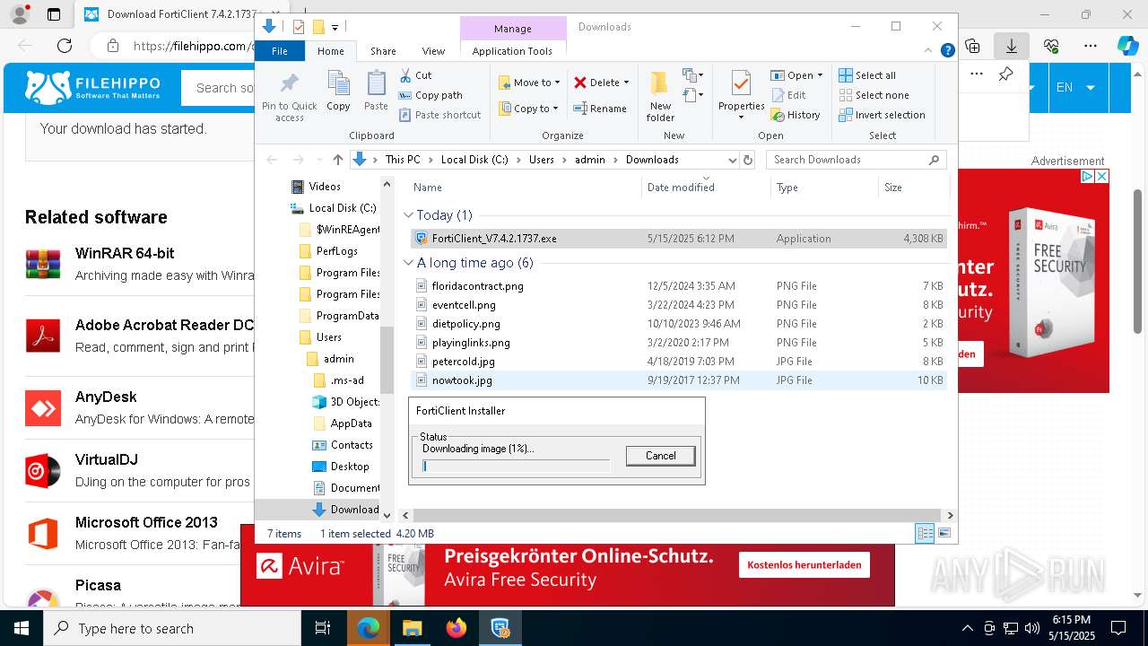Open Explorer Help question mark icon
The width and height of the screenshot is (1148, 646).
tap(947, 51)
